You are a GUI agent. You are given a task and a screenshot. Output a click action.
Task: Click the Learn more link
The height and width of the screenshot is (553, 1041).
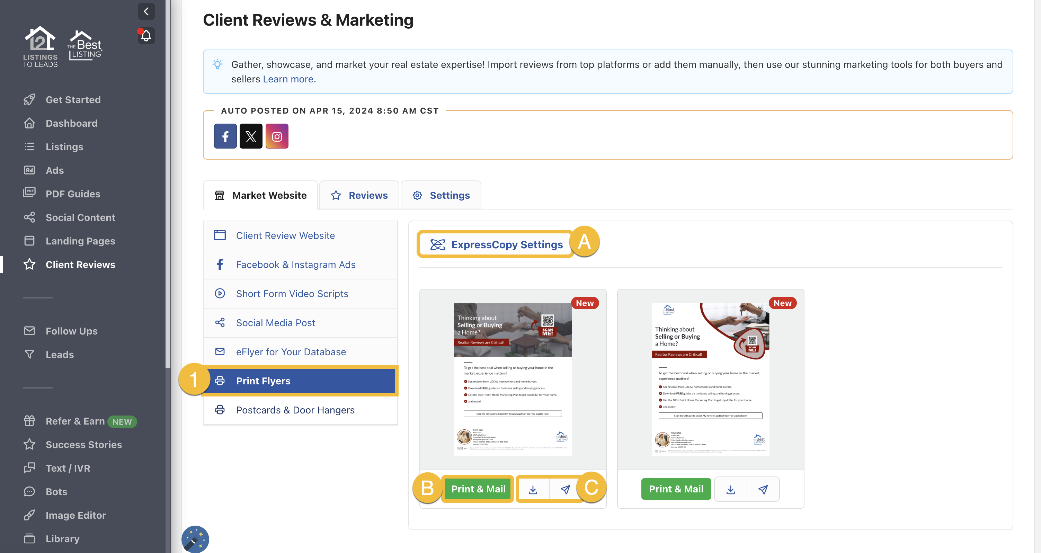pos(287,79)
